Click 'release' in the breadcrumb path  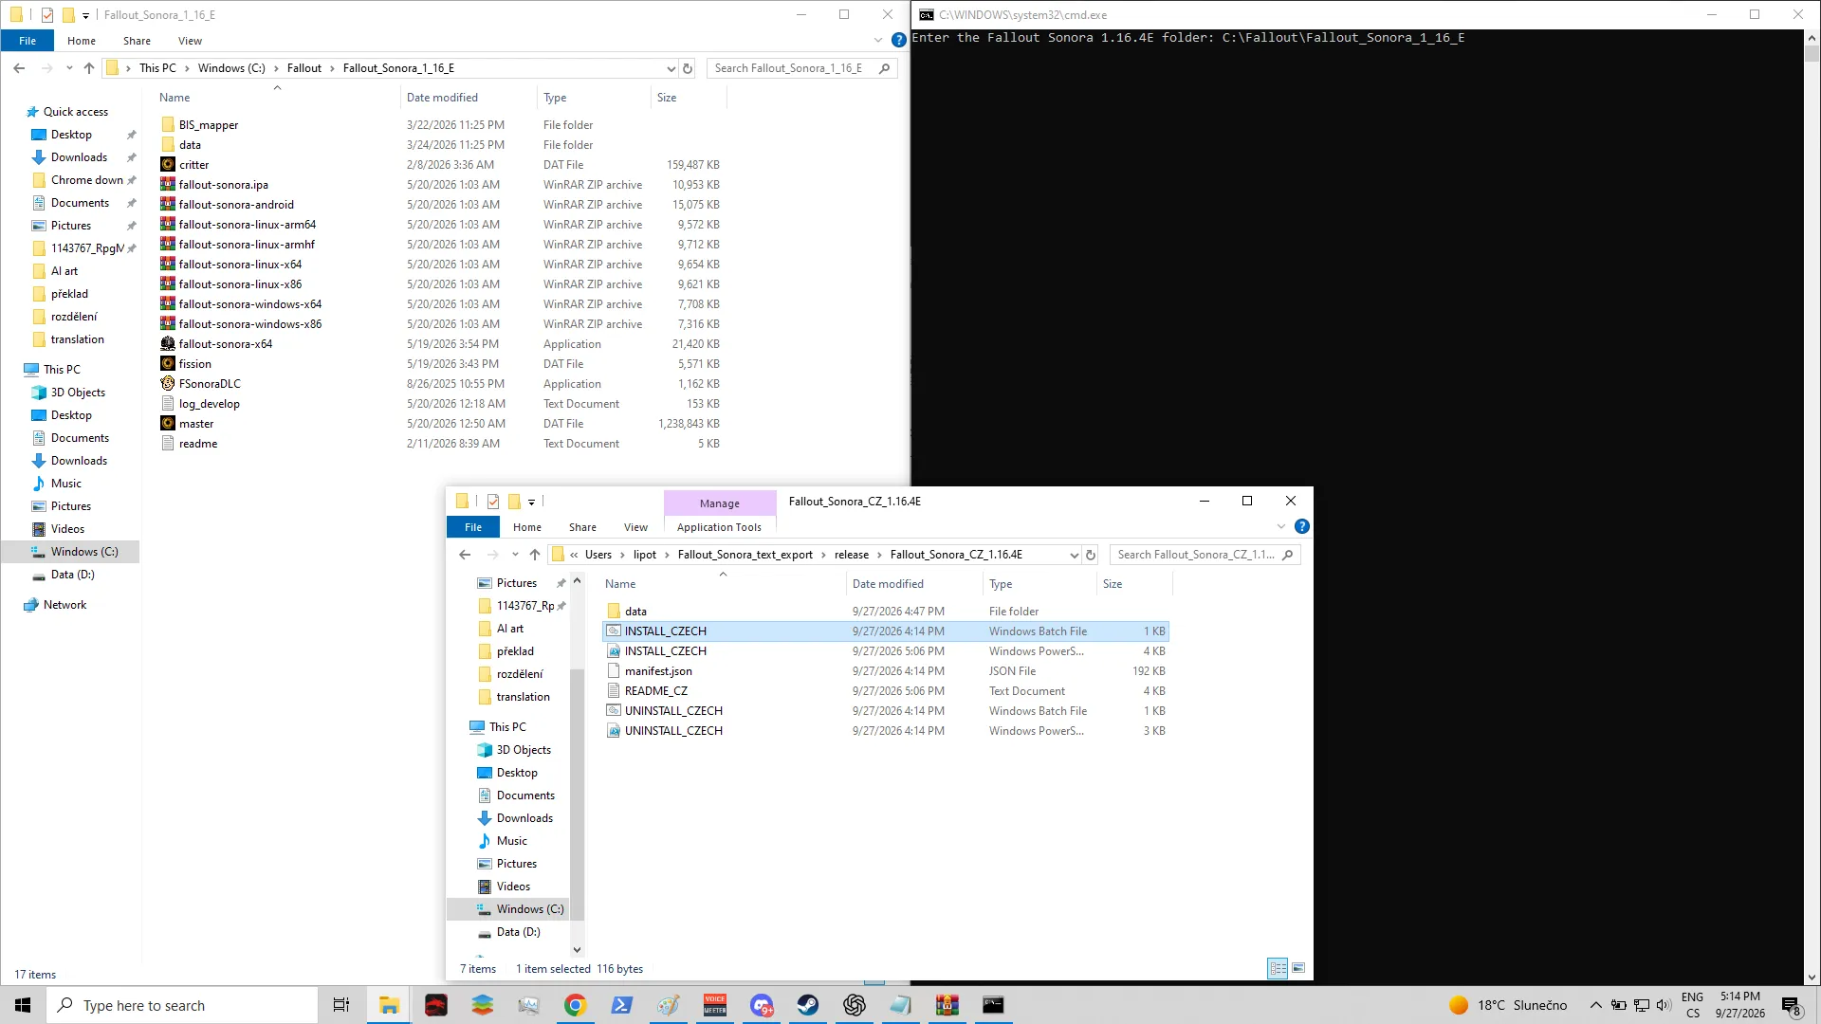[852, 556]
